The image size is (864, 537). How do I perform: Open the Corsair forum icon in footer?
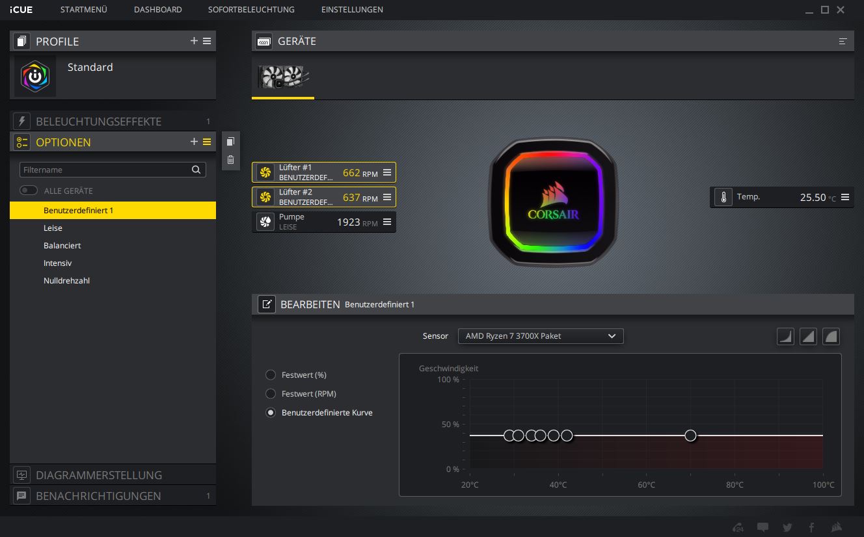[738, 527]
